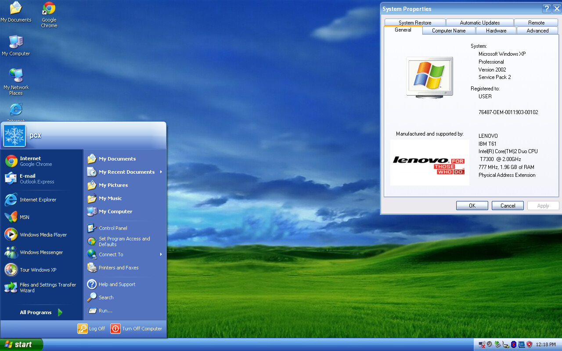Click Safely Remove Hardware tray icon
Image resolution: width=562 pixels, height=351 pixels.
click(497, 344)
